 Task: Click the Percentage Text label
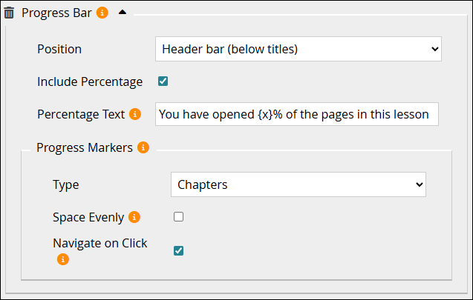(81, 114)
